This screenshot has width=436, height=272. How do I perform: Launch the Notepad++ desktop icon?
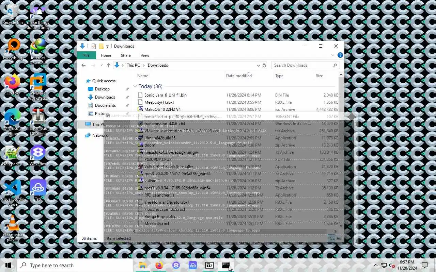[13, 156]
